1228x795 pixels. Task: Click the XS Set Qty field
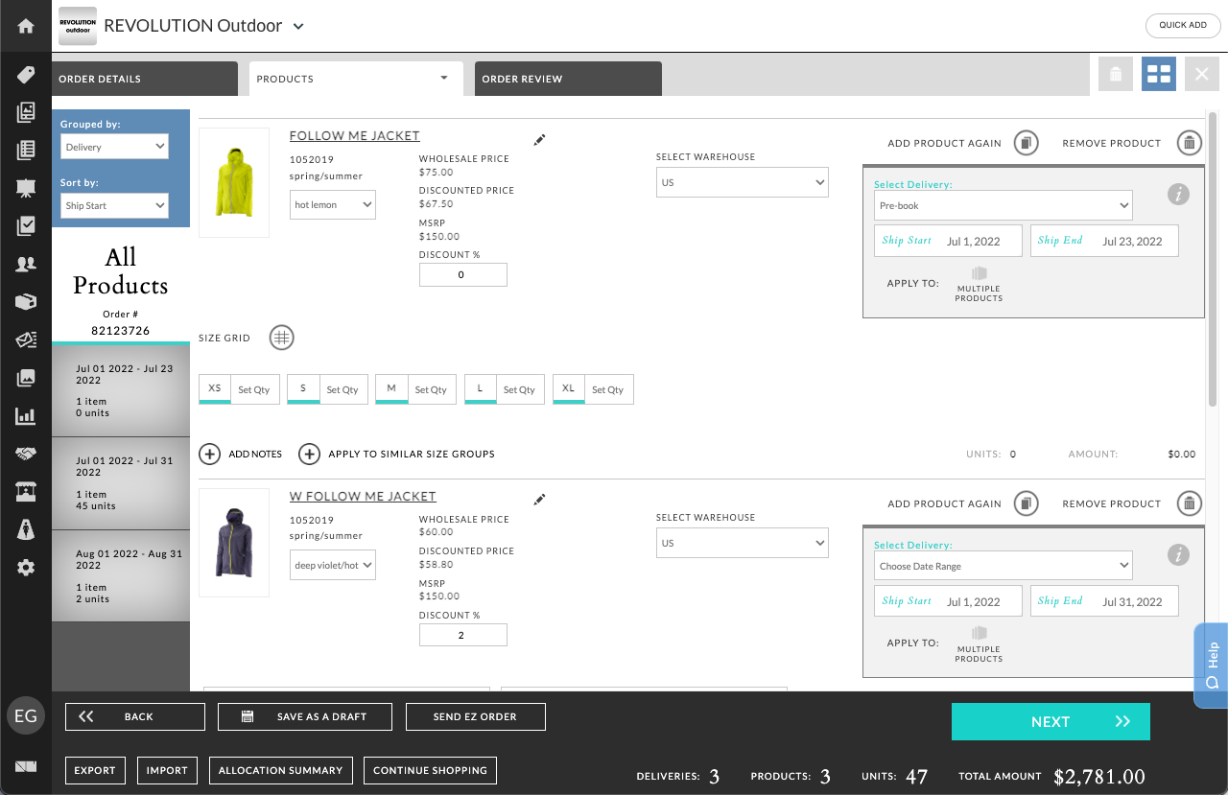[x=254, y=389]
